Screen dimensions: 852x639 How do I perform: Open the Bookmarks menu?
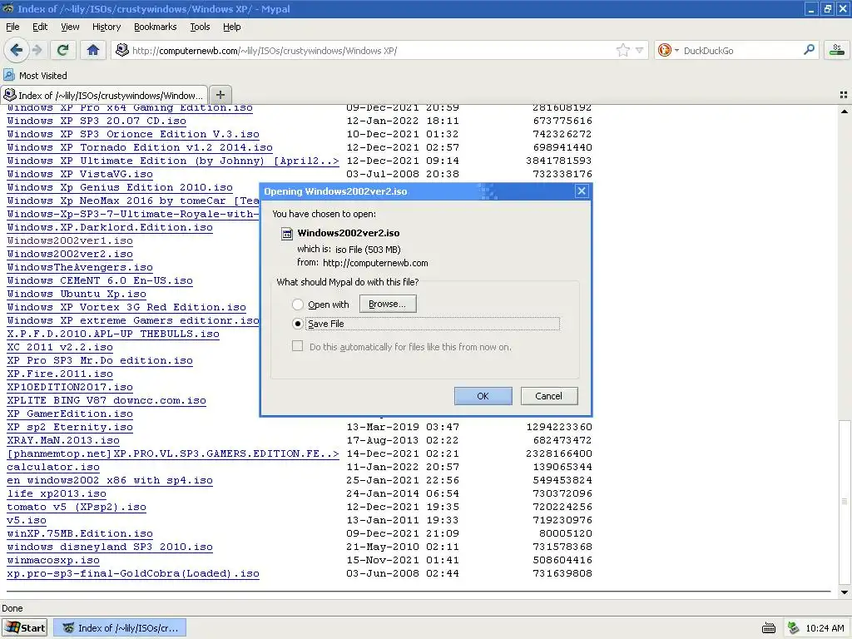pyautogui.click(x=156, y=27)
